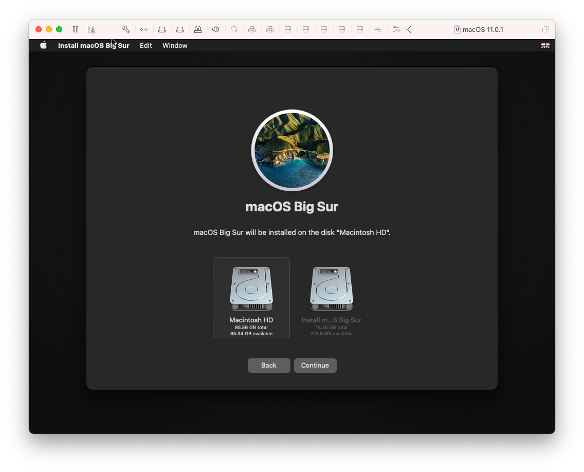Pause the virtual machine
The height and width of the screenshot is (472, 584).
tap(75, 29)
